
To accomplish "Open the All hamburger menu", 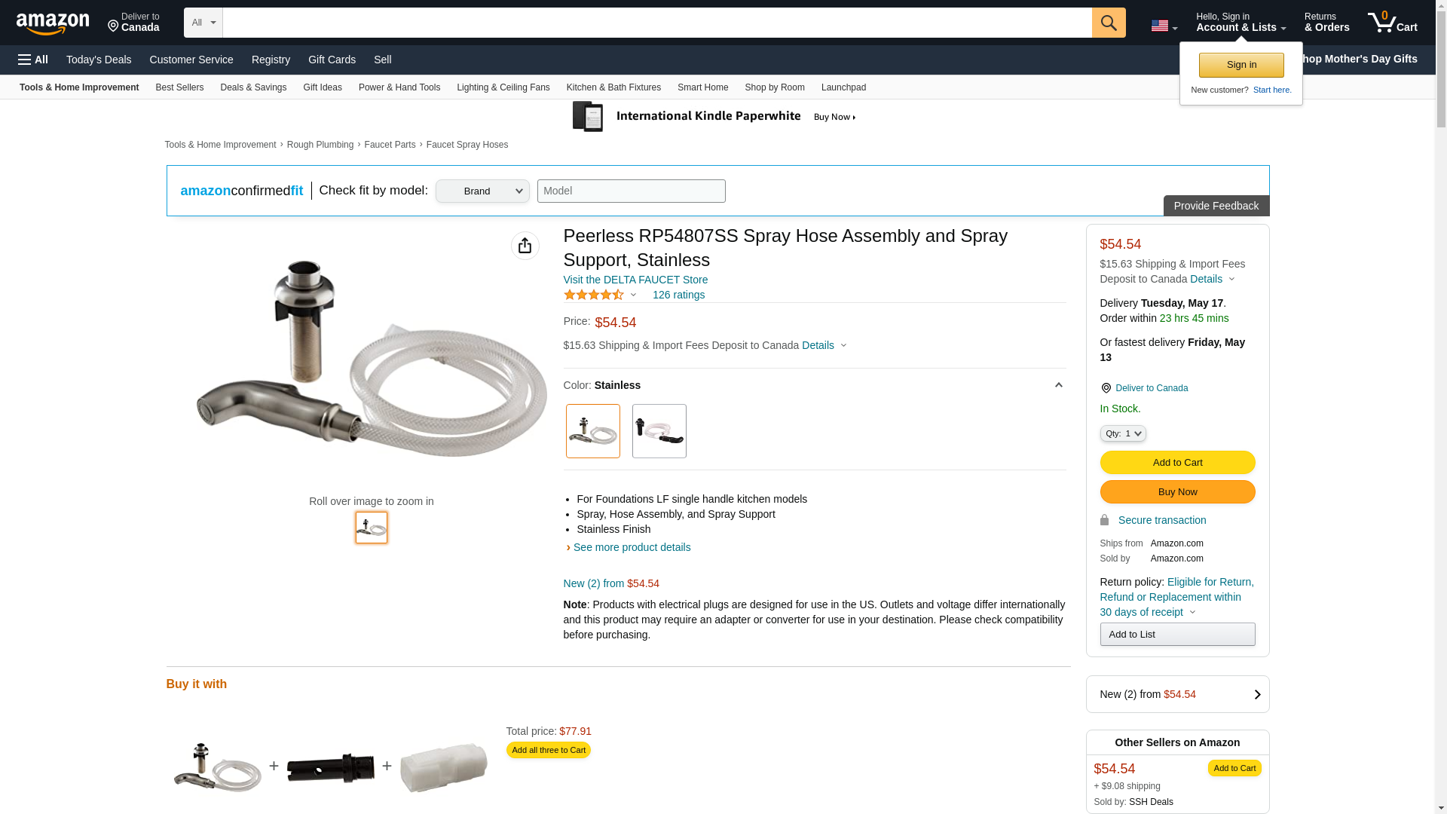I will point(33,60).
